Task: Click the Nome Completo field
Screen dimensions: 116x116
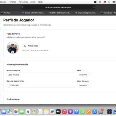Action: click(x=41, y=75)
